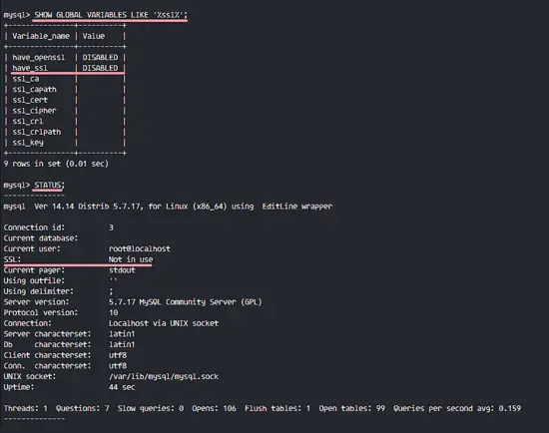Click the 'Not in use' SSL value
Viewport: 549px width, 433px height.
(131, 259)
